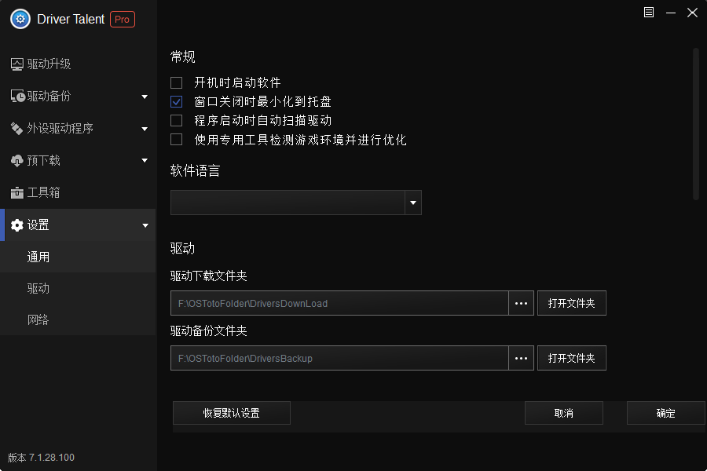Image resolution: width=707 pixels, height=471 pixels.
Task: Click the 驱动备份文件夹 label
Action: [x=209, y=330]
